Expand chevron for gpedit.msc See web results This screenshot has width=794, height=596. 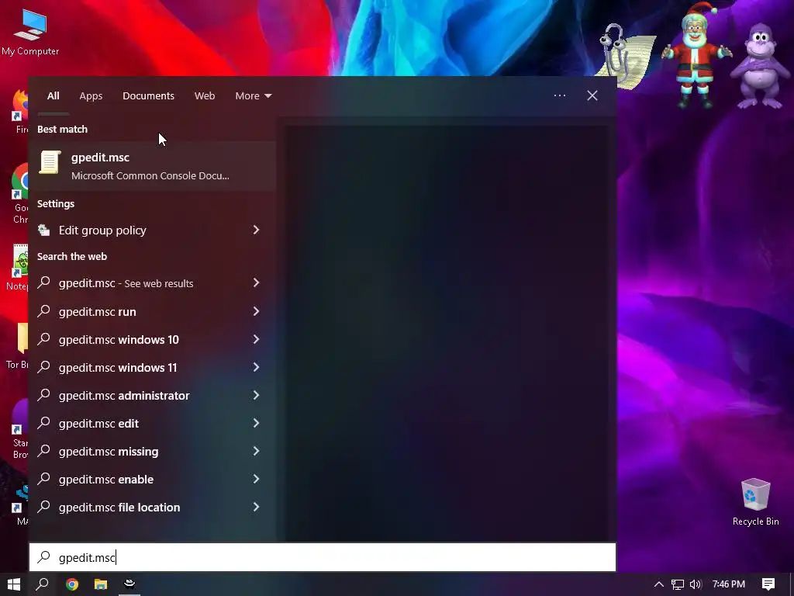coord(256,282)
